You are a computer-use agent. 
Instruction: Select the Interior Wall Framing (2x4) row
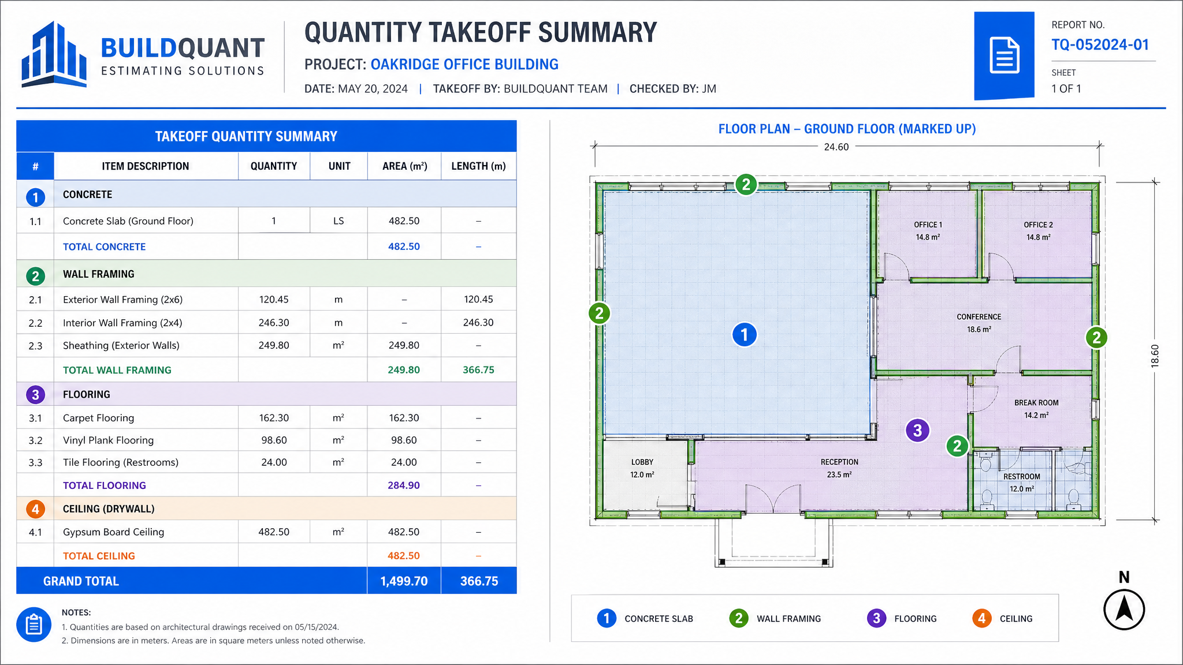(266, 322)
